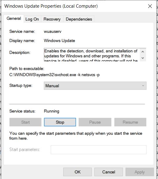Select the service name wuauserv text
The image size is (158, 179).
[x=53, y=32]
